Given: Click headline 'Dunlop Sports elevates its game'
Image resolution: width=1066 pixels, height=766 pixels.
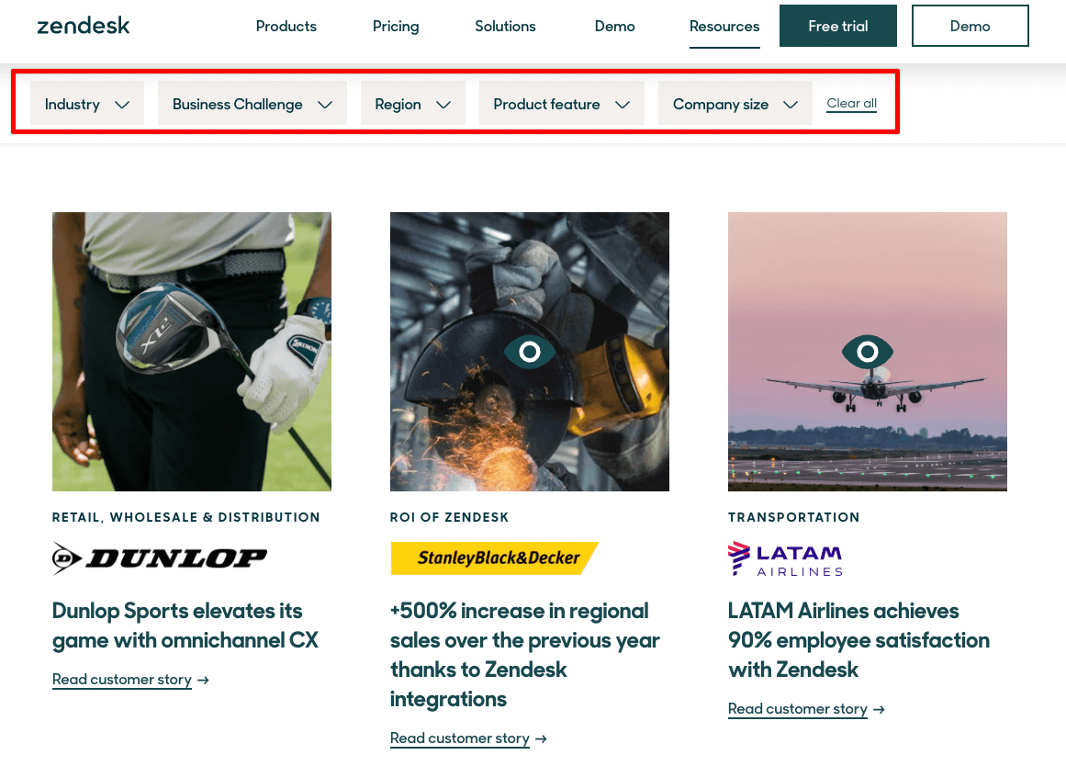Looking at the screenshot, I should point(185,625).
